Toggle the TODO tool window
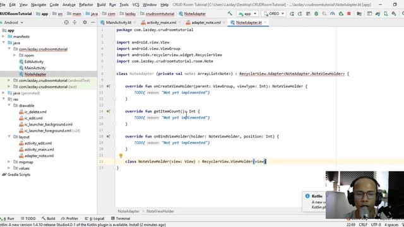Viewport: 404px width, 227px height. [28, 219]
